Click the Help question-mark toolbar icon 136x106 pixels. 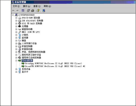[x=38, y=10]
